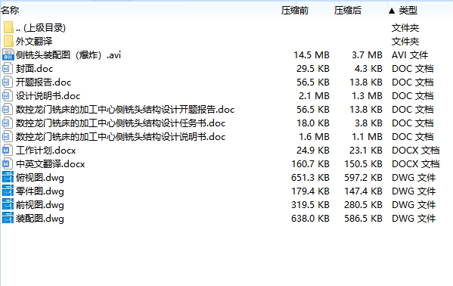
Task: Click the 179.4 KB size value
Action: pyautogui.click(x=310, y=191)
